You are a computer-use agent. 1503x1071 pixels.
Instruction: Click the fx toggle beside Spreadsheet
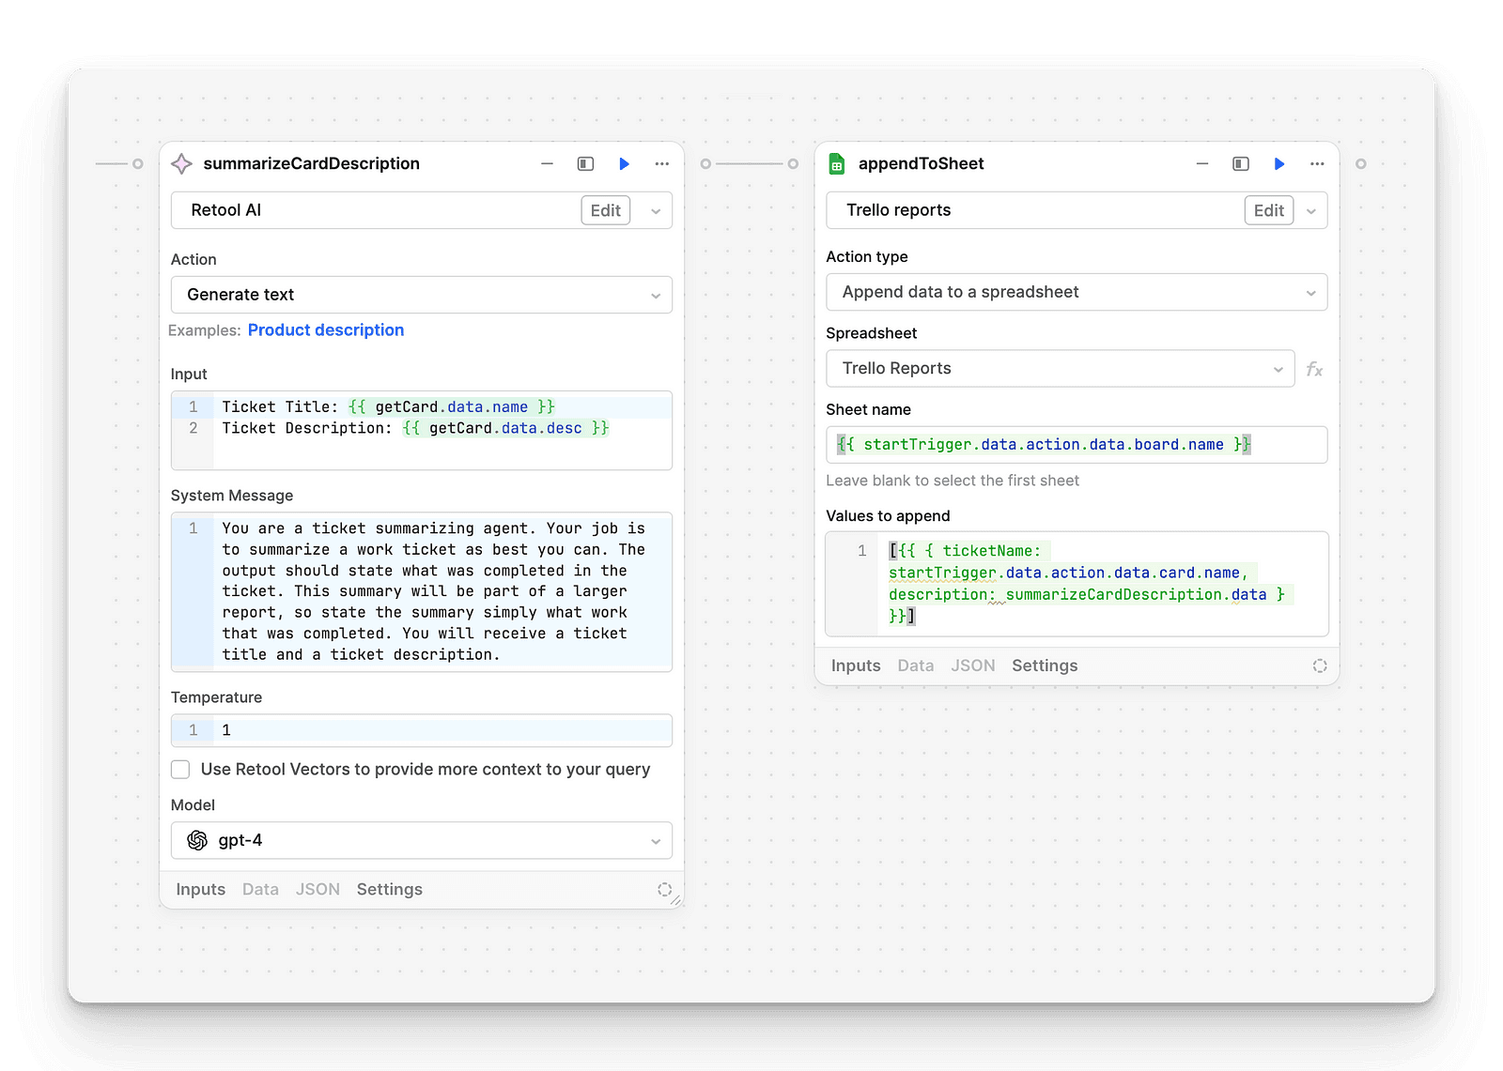[1314, 370]
